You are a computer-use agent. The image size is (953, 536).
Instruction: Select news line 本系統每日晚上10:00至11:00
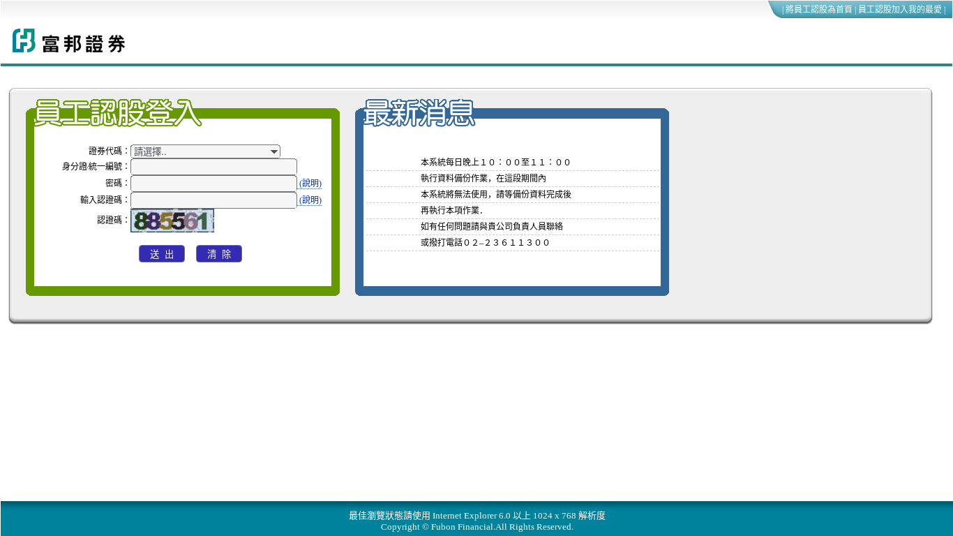[x=495, y=163]
